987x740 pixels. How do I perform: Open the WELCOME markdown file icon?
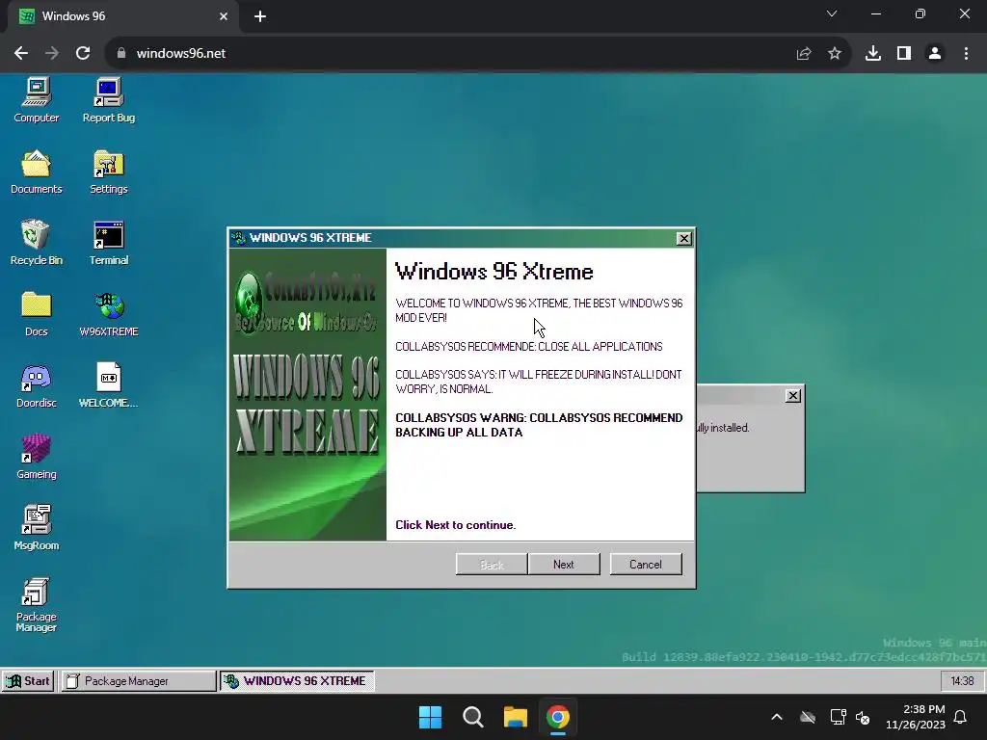[108, 385]
